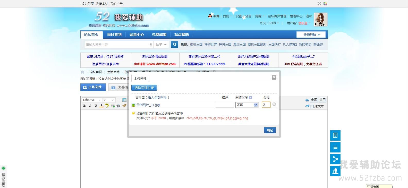Click the blue search magnifier icon

click(x=175, y=45)
